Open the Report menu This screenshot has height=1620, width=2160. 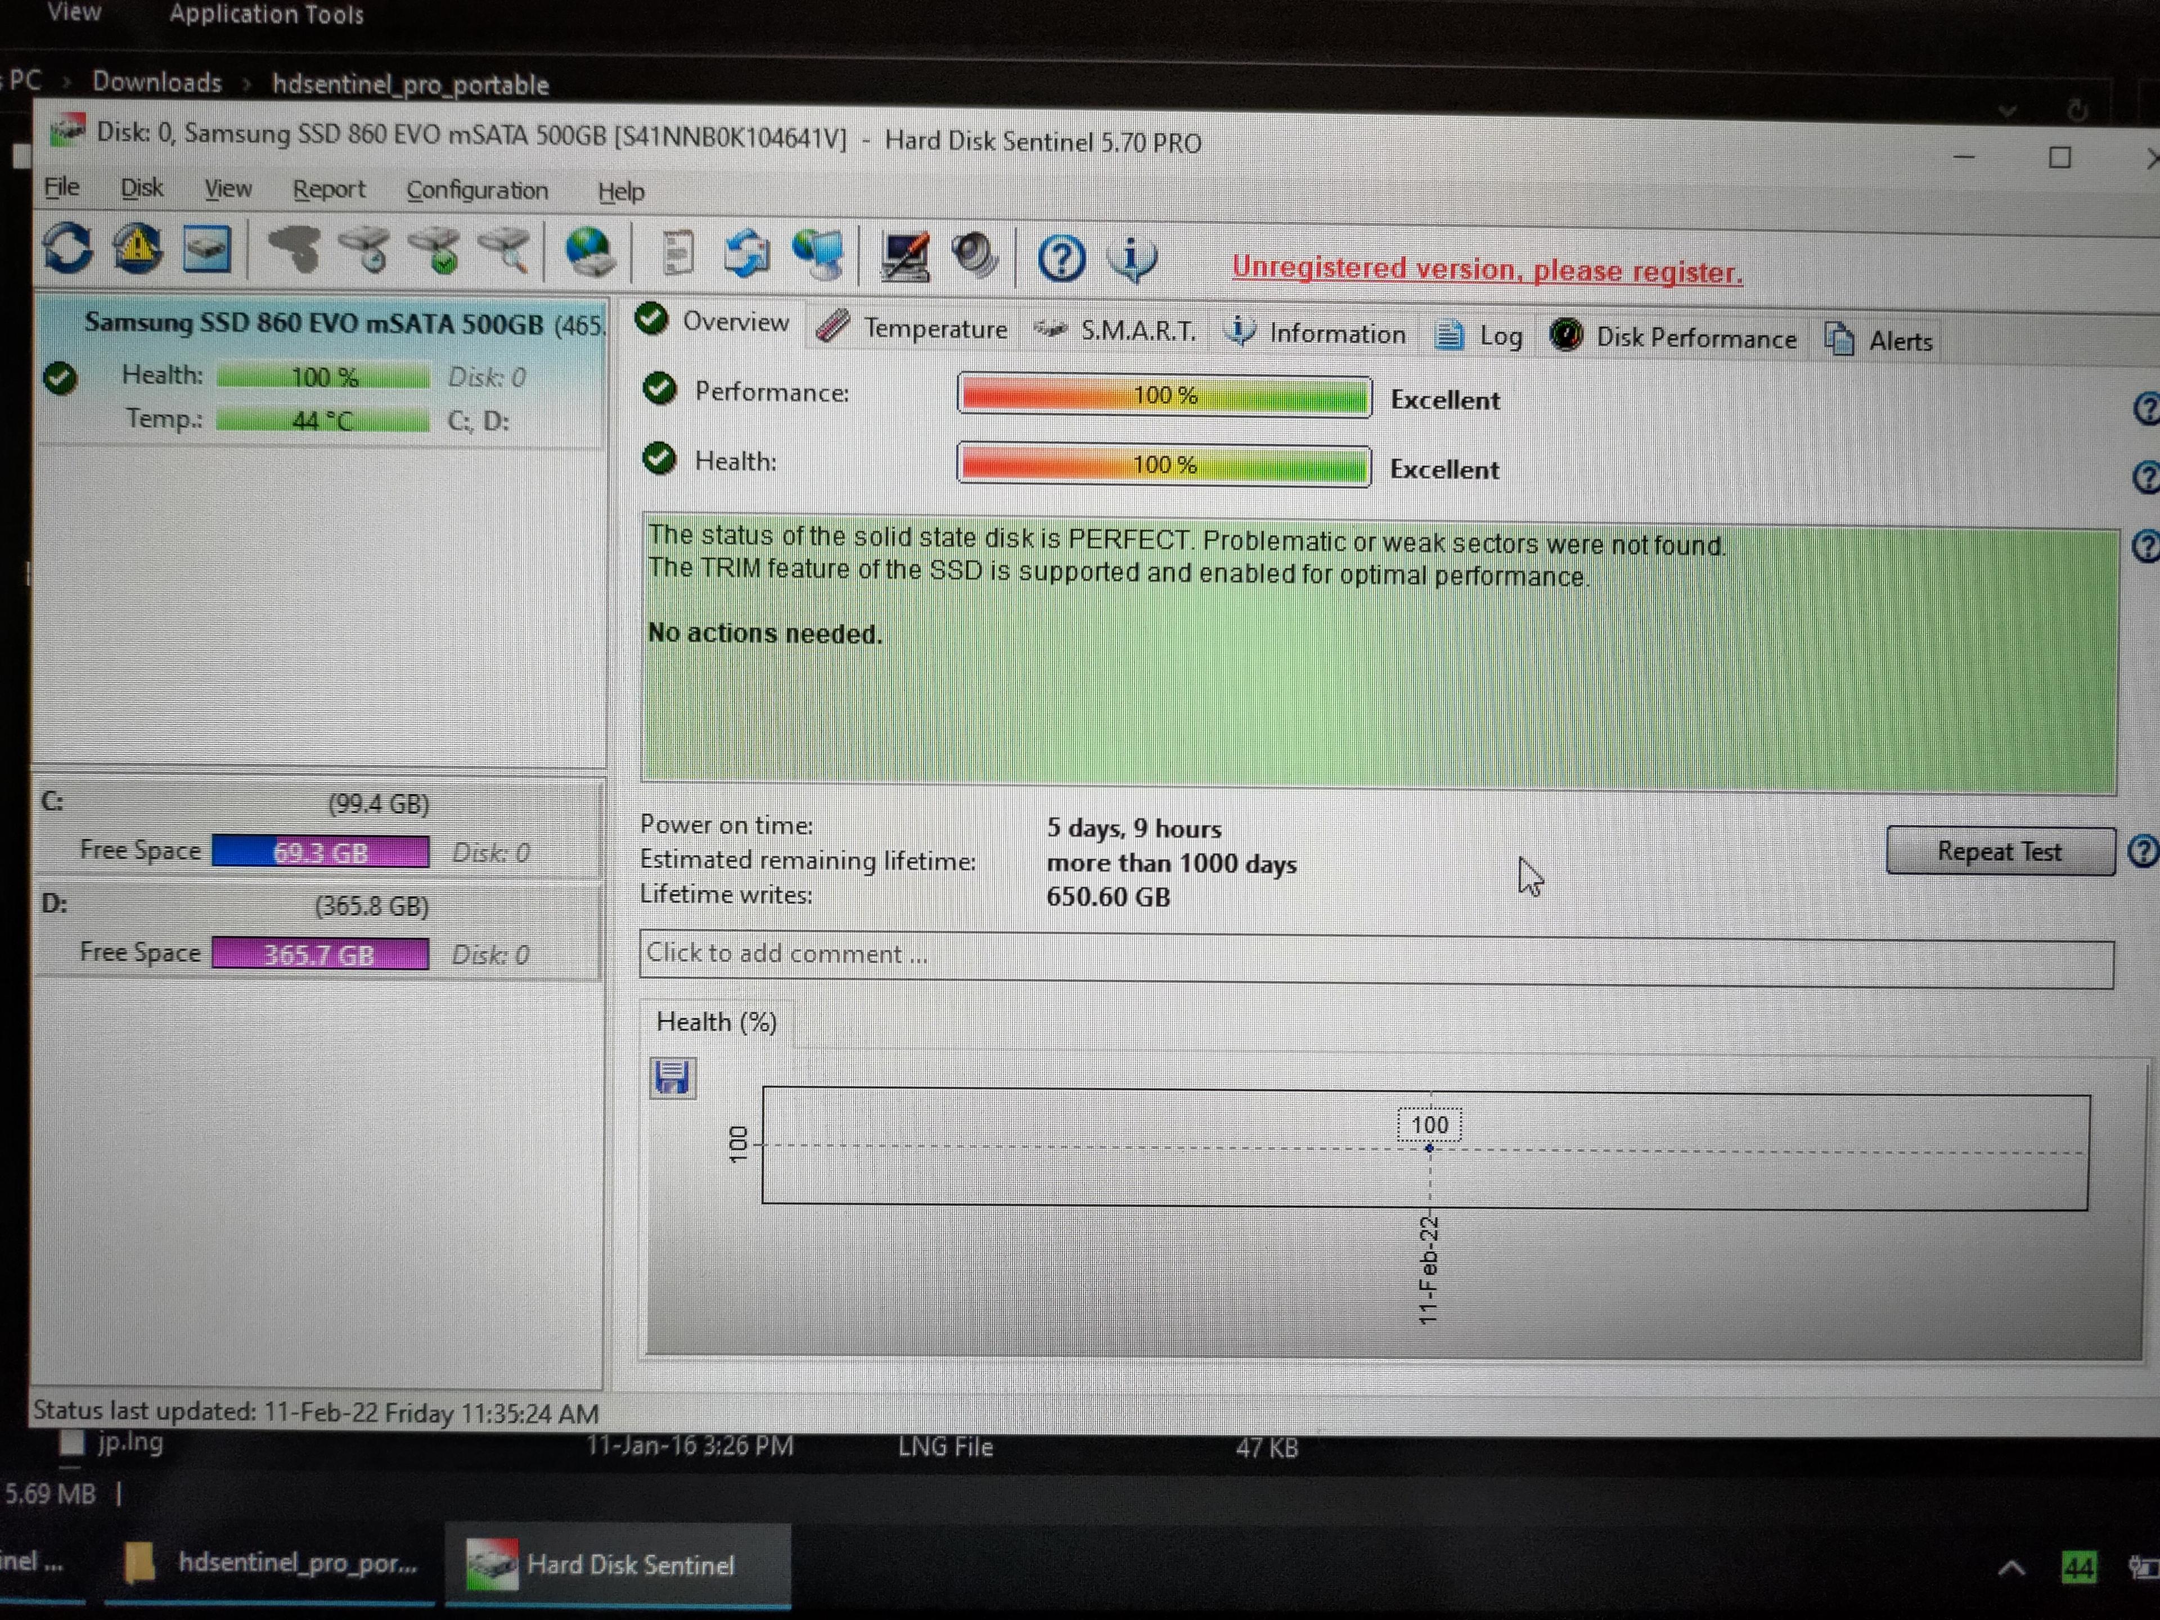pyautogui.click(x=329, y=190)
